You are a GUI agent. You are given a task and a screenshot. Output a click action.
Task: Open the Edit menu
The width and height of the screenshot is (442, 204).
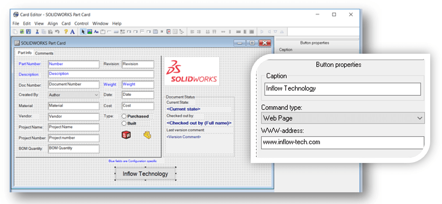[x=27, y=24]
